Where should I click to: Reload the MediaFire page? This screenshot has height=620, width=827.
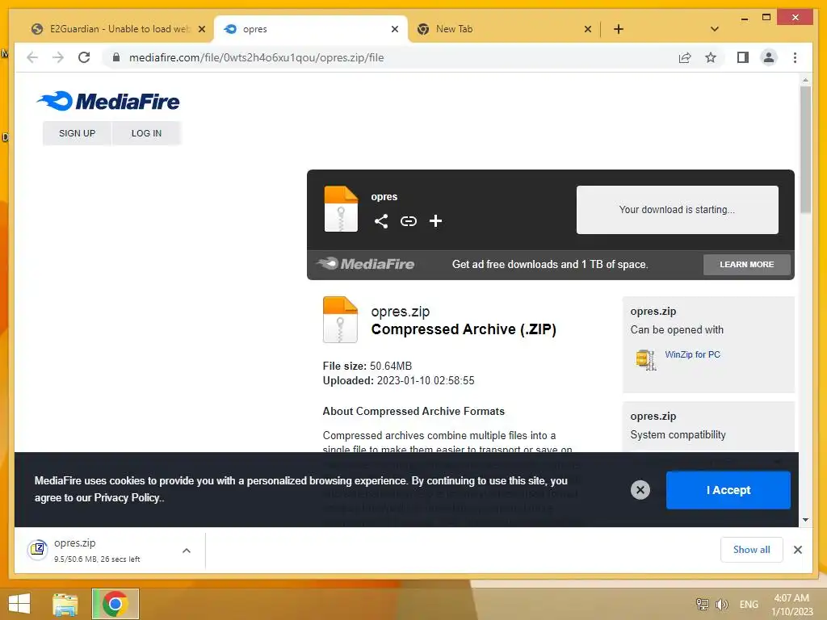84,57
